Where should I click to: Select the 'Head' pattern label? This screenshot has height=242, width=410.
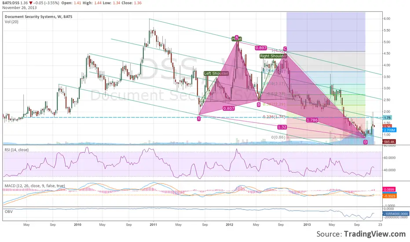237,39
